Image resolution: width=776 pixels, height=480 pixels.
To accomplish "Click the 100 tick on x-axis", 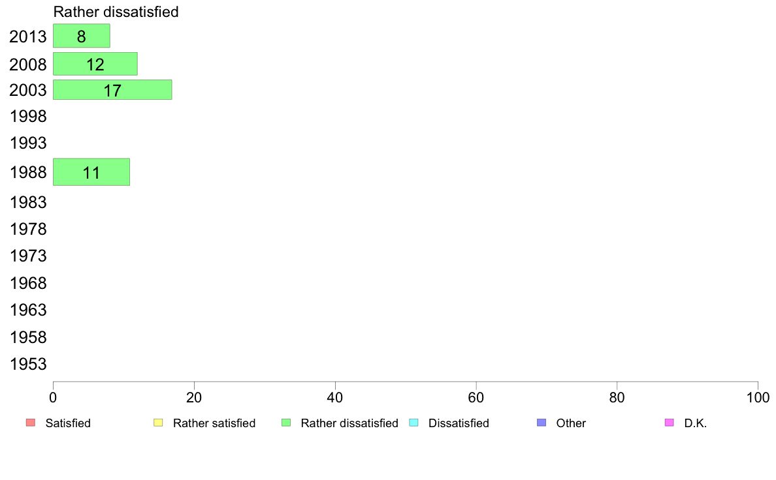I will pyautogui.click(x=758, y=397).
